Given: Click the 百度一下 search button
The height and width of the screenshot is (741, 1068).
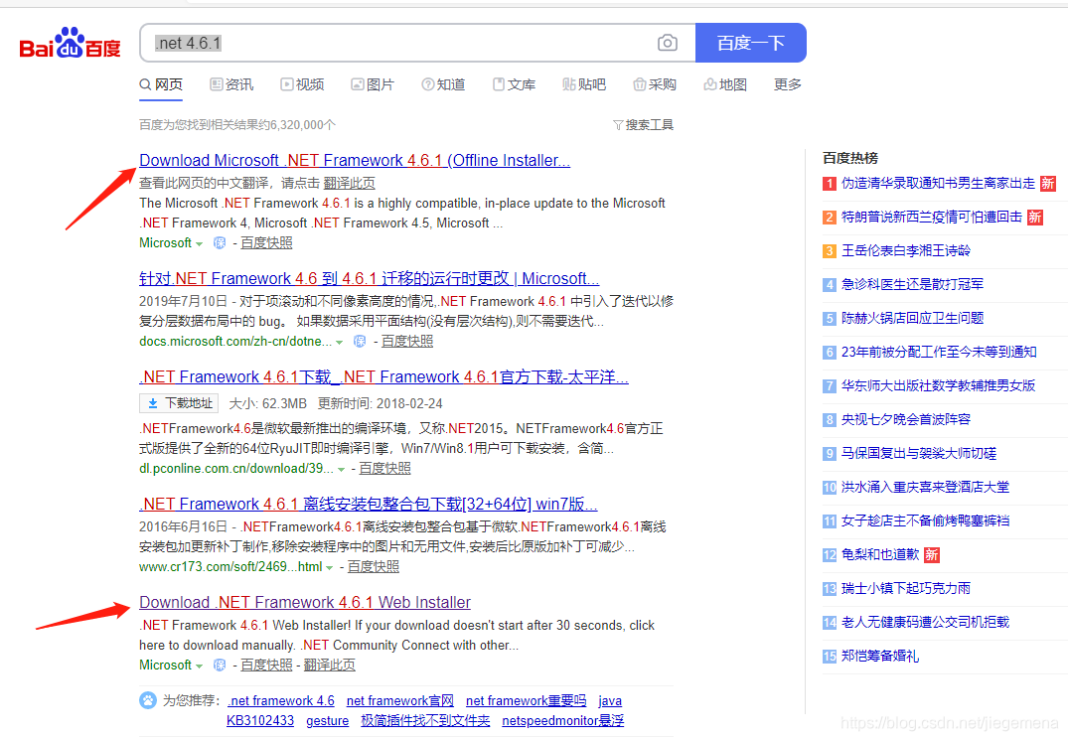Looking at the screenshot, I should (x=751, y=43).
